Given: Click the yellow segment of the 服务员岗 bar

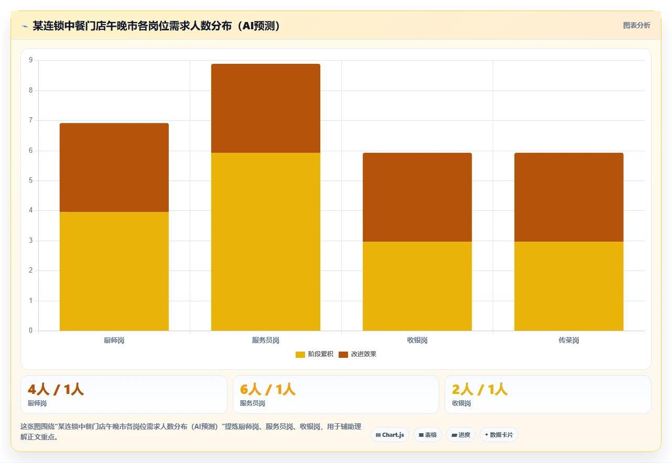Looking at the screenshot, I should point(266,242).
